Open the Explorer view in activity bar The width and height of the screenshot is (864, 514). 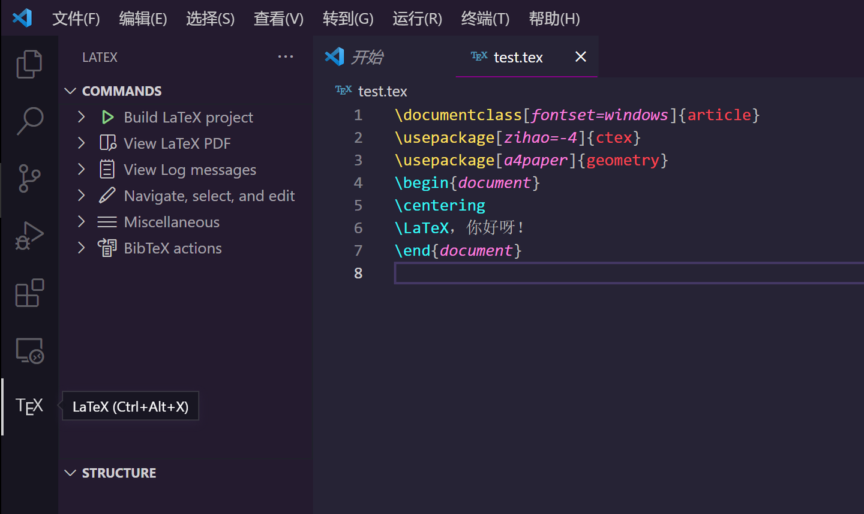pyautogui.click(x=29, y=64)
